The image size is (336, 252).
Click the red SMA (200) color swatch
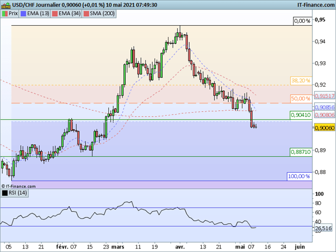pos(86,13)
